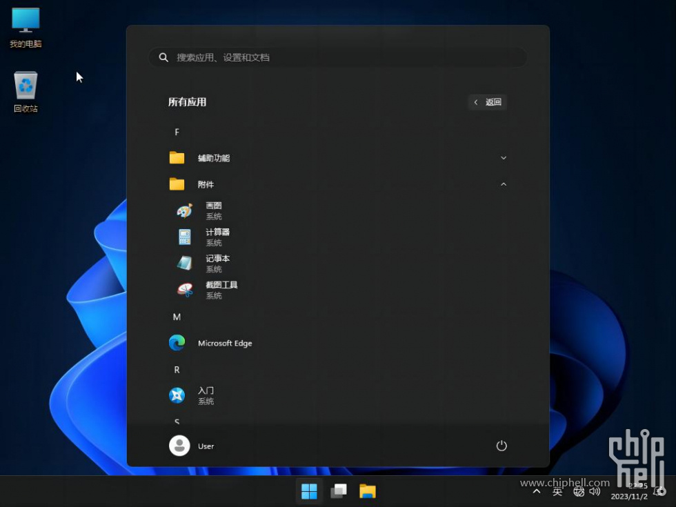Image resolution: width=676 pixels, height=507 pixels.
Task: Select 我的电脑 desktop icon
Action: 26,28
